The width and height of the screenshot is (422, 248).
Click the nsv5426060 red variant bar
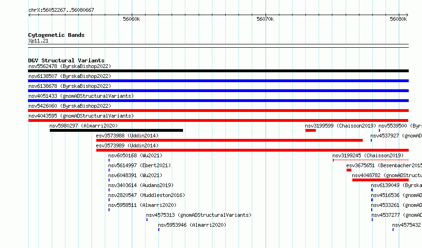(218, 111)
